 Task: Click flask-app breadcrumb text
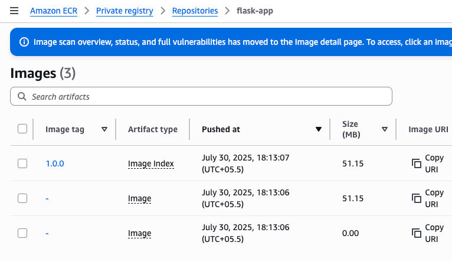pyautogui.click(x=255, y=11)
